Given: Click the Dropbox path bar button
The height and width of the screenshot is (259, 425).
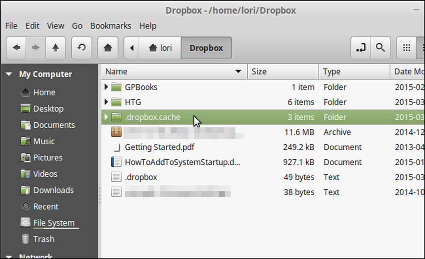Looking at the screenshot, I should click(x=206, y=48).
